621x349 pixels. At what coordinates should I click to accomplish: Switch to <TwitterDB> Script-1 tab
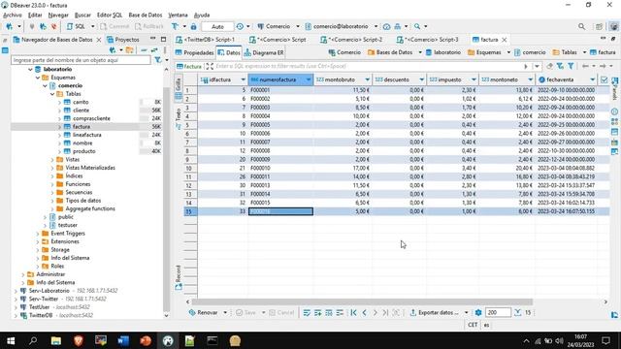click(x=205, y=40)
